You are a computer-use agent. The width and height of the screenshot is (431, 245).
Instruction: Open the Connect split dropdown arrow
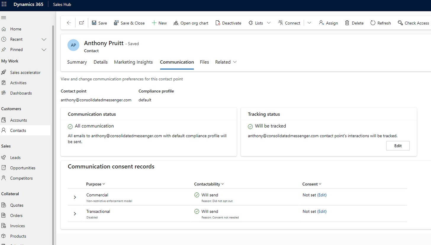[309, 23]
